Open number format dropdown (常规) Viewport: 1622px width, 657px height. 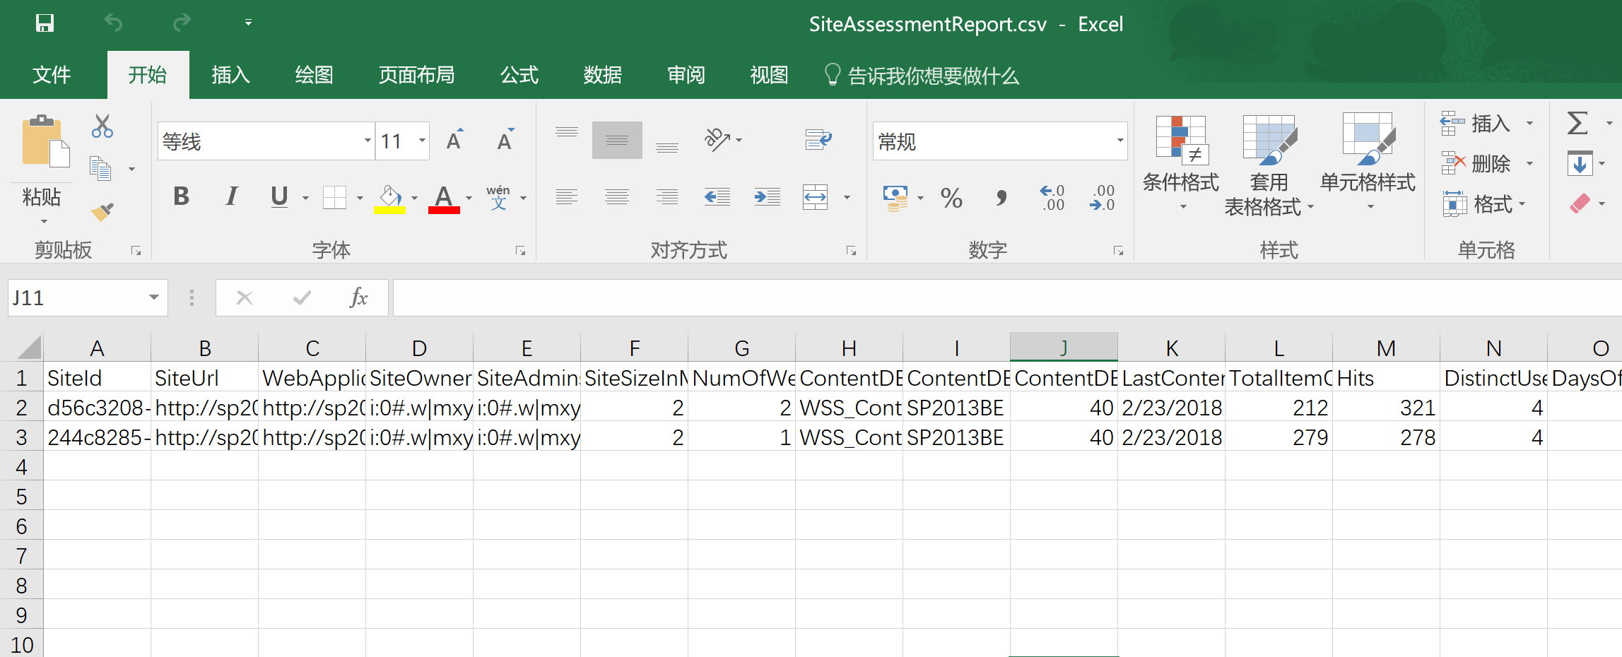[1120, 141]
